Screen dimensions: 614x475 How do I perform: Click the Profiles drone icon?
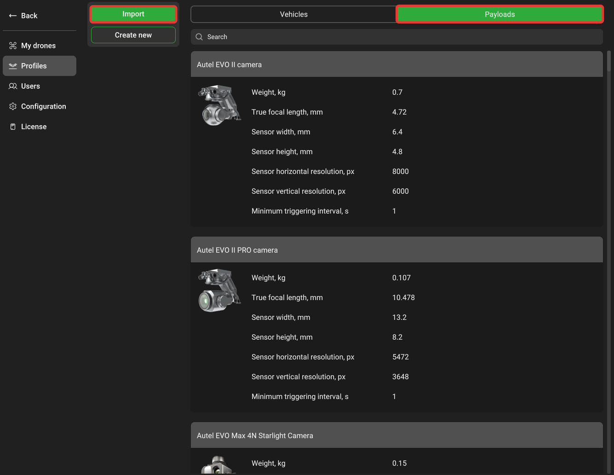click(13, 66)
